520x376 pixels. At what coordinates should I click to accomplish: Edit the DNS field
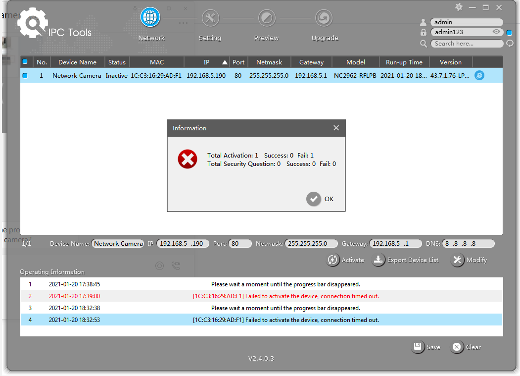[x=468, y=243]
